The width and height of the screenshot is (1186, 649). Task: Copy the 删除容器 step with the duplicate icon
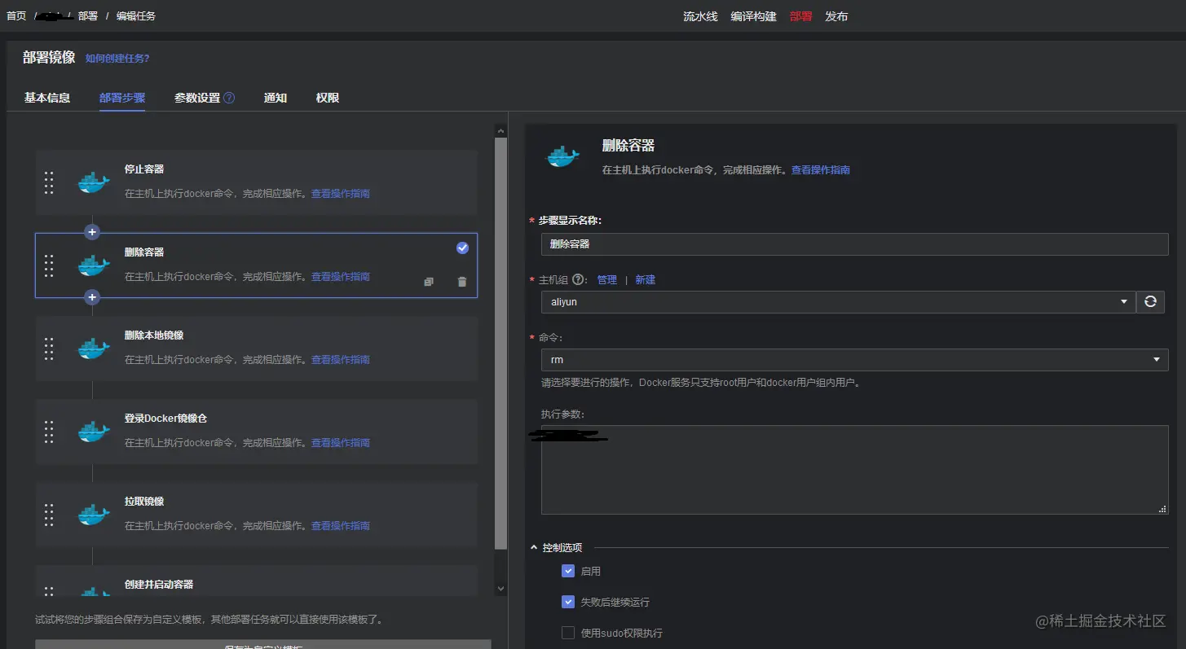429,282
